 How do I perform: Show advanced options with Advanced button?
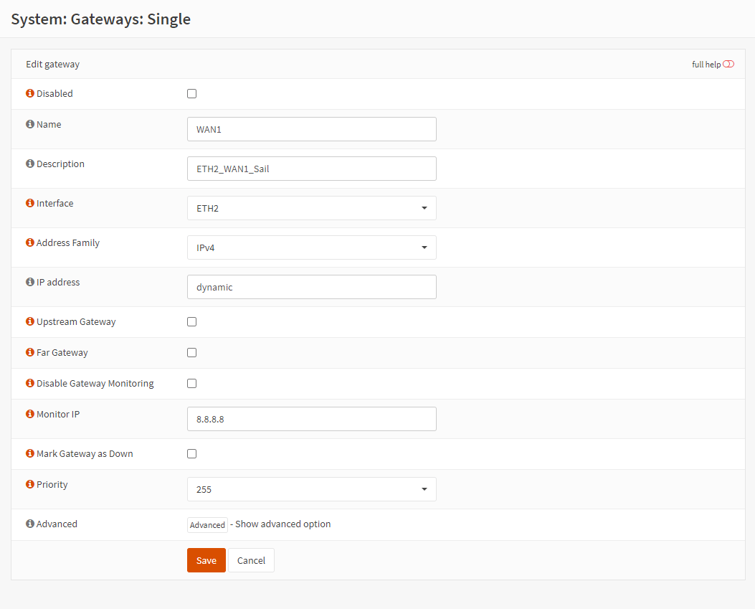pyautogui.click(x=207, y=525)
